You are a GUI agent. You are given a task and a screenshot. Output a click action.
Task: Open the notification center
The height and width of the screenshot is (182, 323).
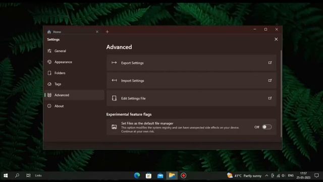click(316, 175)
